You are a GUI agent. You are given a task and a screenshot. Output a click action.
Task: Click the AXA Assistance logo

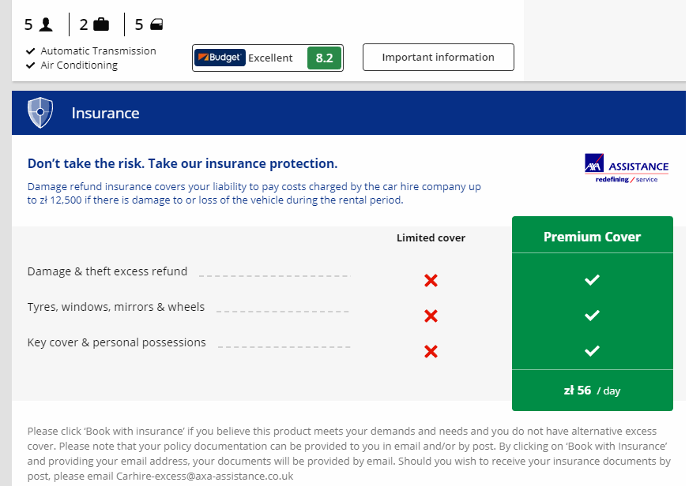[x=626, y=168]
